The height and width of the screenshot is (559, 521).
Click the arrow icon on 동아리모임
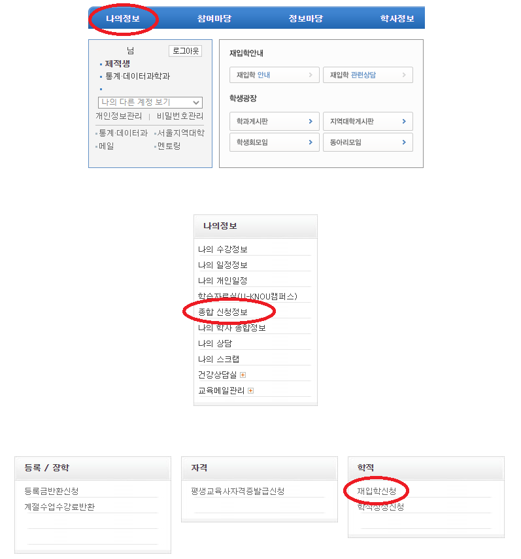pyautogui.click(x=404, y=143)
